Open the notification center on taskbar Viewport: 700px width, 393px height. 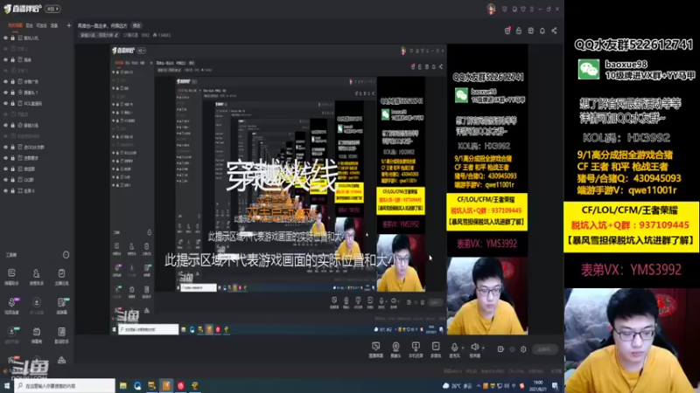[x=555, y=386]
